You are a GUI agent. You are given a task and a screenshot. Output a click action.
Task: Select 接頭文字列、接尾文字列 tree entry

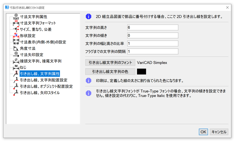click(x=41, y=61)
